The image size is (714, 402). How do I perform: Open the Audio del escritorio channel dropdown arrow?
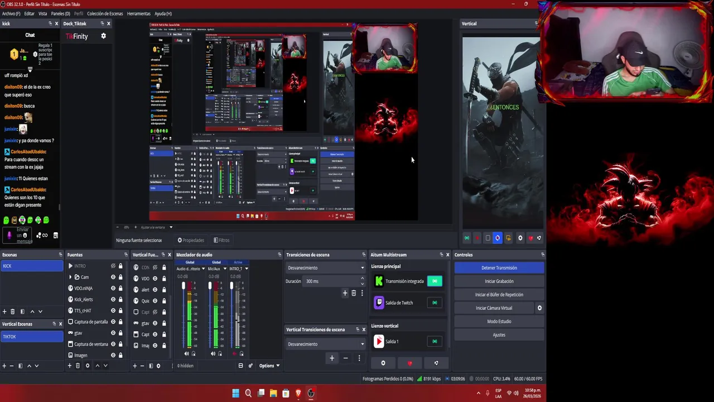tap(203, 269)
